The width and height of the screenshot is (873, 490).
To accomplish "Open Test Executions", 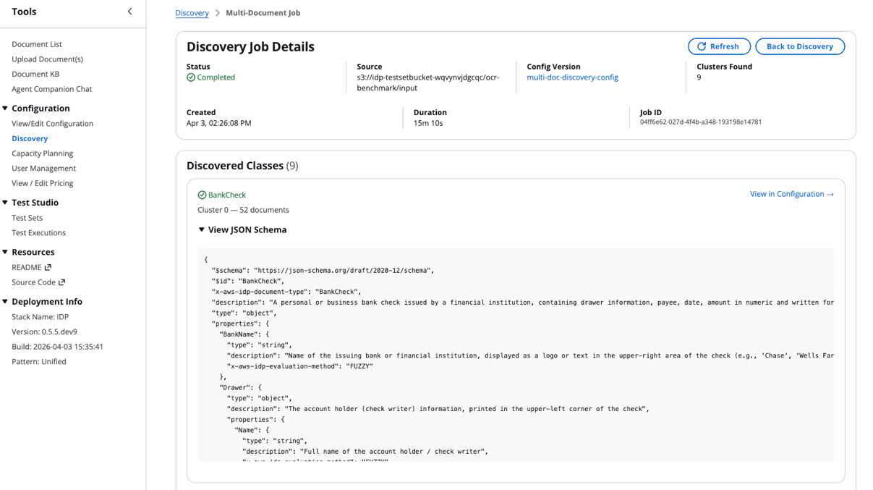I will click(38, 233).
